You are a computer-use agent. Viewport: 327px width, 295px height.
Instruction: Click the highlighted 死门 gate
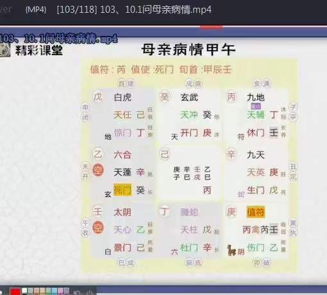[x=122, y=190]
